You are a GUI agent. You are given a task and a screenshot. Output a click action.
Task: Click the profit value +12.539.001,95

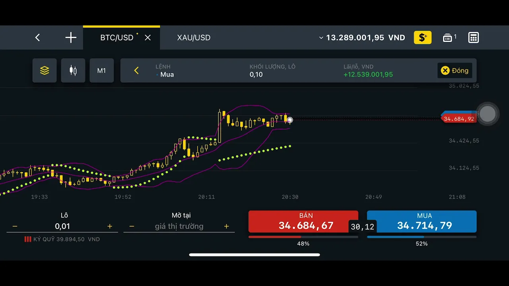click(x=368, y=75)
